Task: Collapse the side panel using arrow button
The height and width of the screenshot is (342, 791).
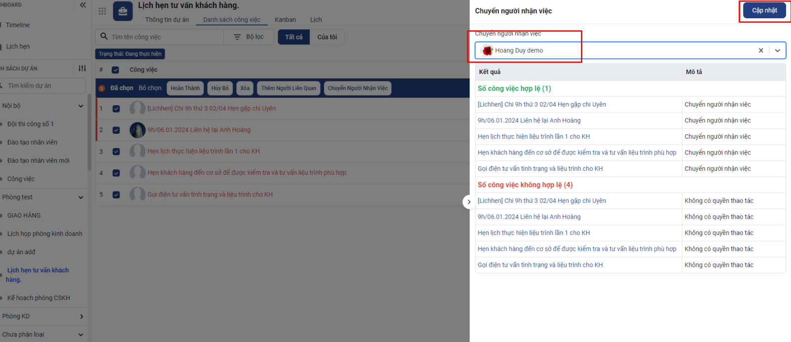Action: (469, 202)
